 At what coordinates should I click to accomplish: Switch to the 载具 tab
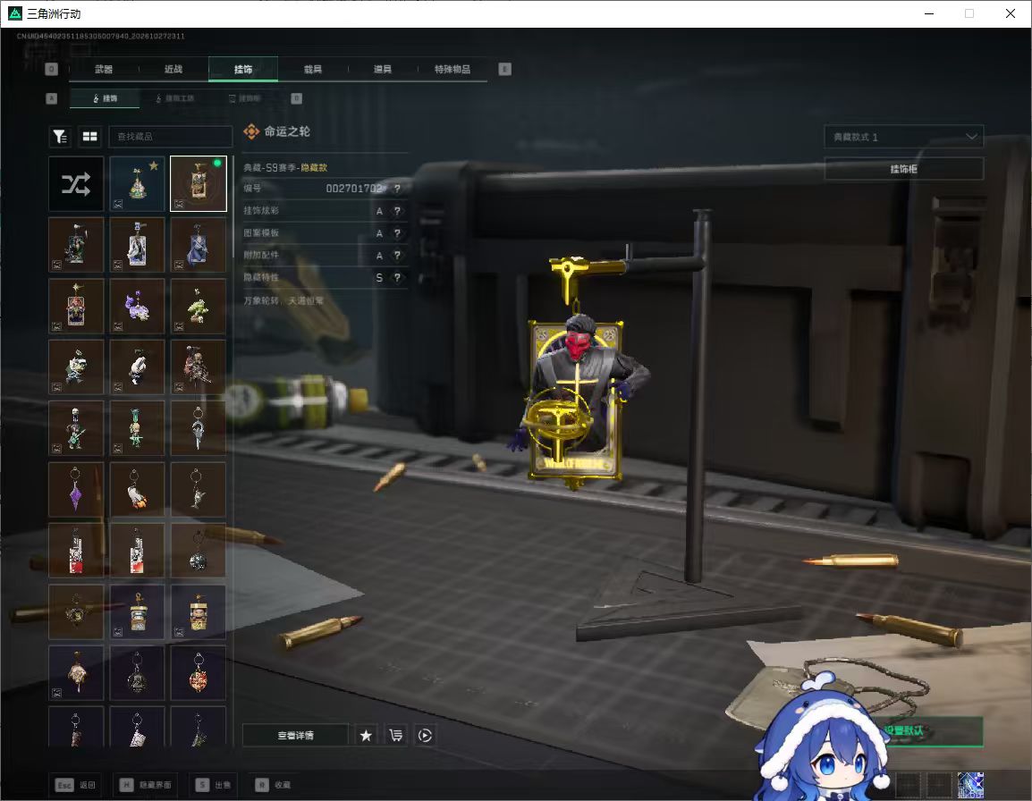(x=313, y=69)
